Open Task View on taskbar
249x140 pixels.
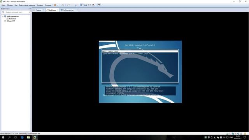coord(16,137)
